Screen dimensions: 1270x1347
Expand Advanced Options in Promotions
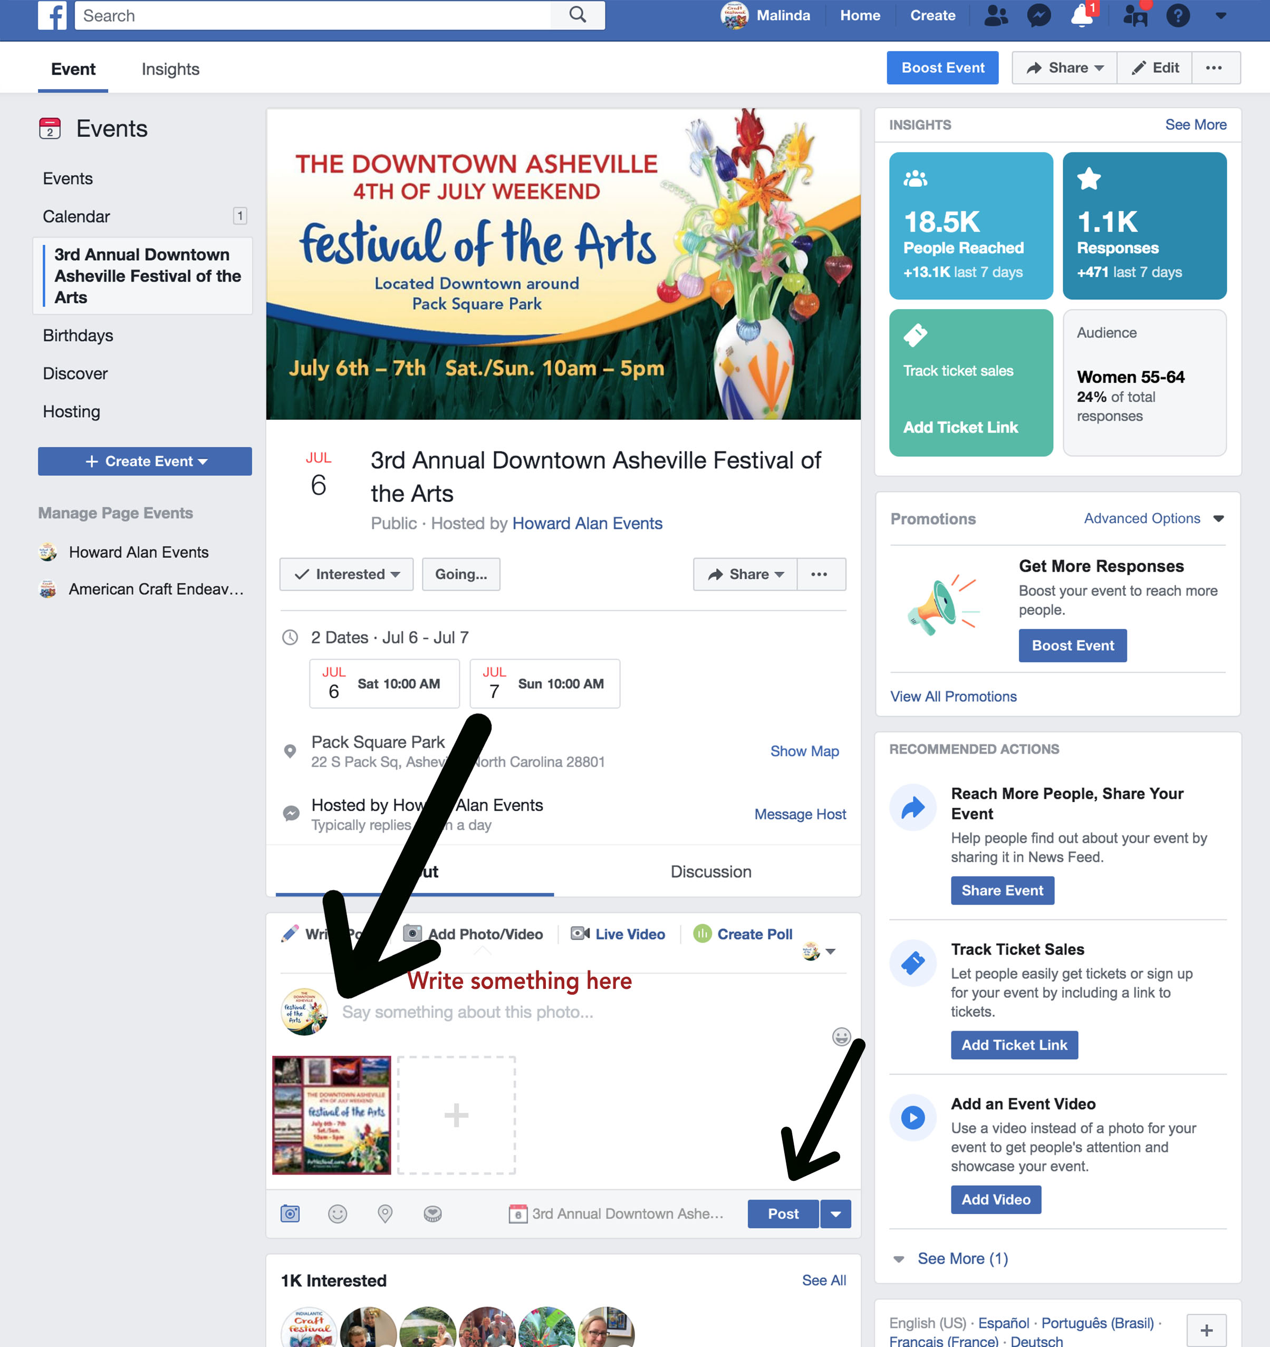coord(1154,518)
